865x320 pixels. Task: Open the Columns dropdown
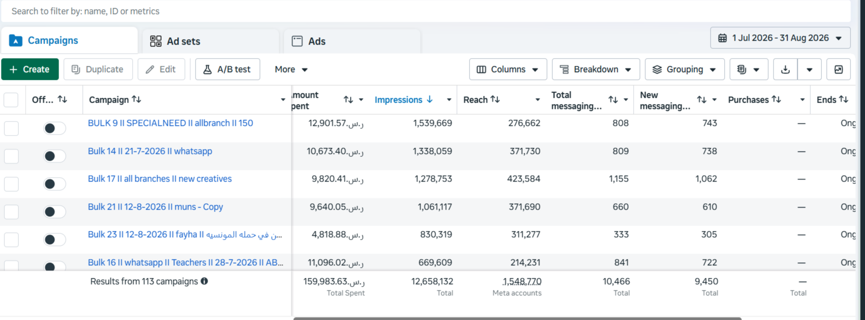click(508, 69)
